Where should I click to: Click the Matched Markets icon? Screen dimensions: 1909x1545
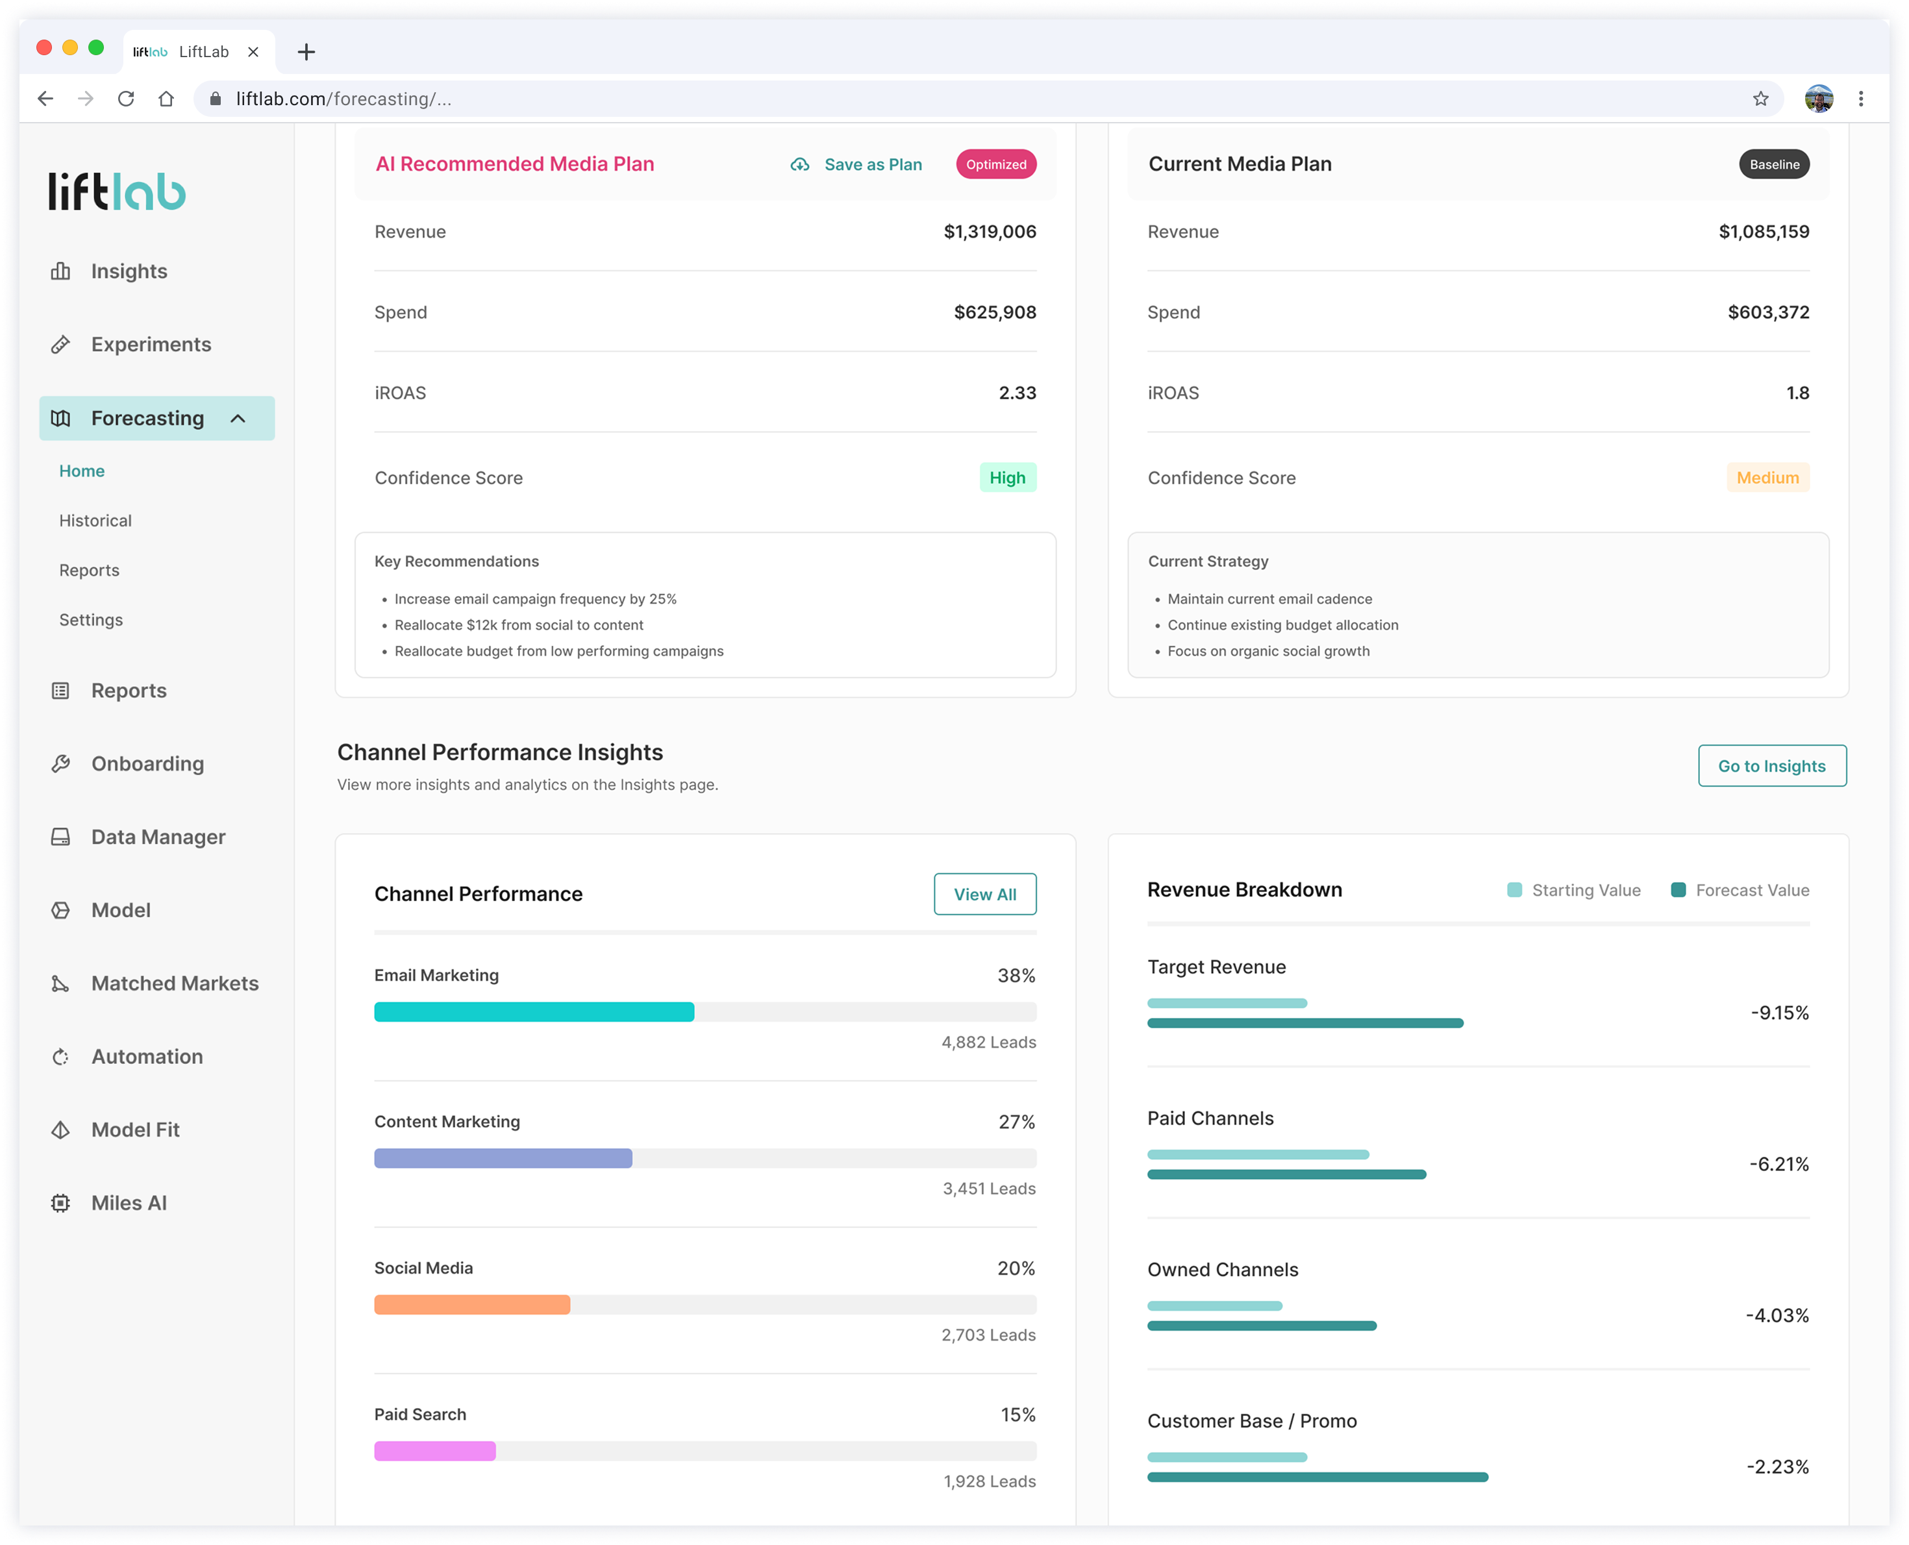click(x=60, y=983)
